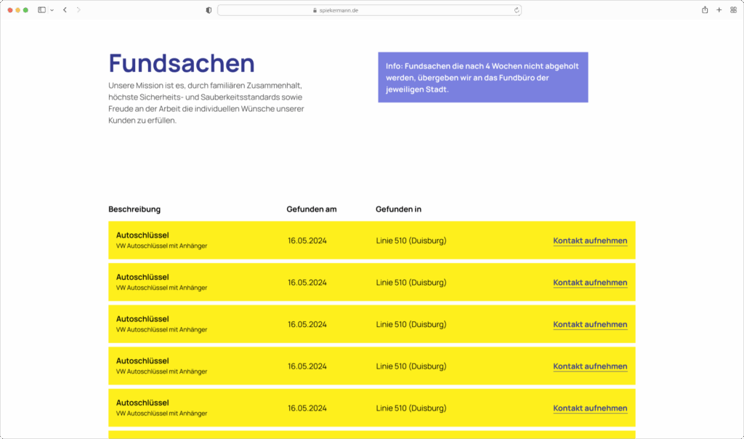Follow 'Kontakt aufnehmen' on the first Autoschlüssel entry
Viewport: 744px width, 439px height.
coord(590,240)
